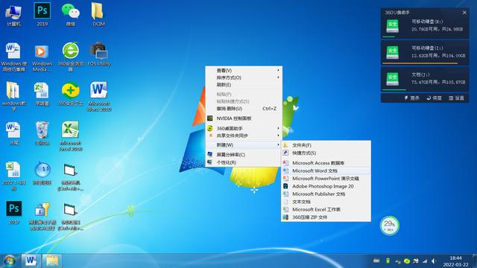Click the Show desktop strip beside the clock
This screenshot has width=477, height=268.
coord(475,261)
